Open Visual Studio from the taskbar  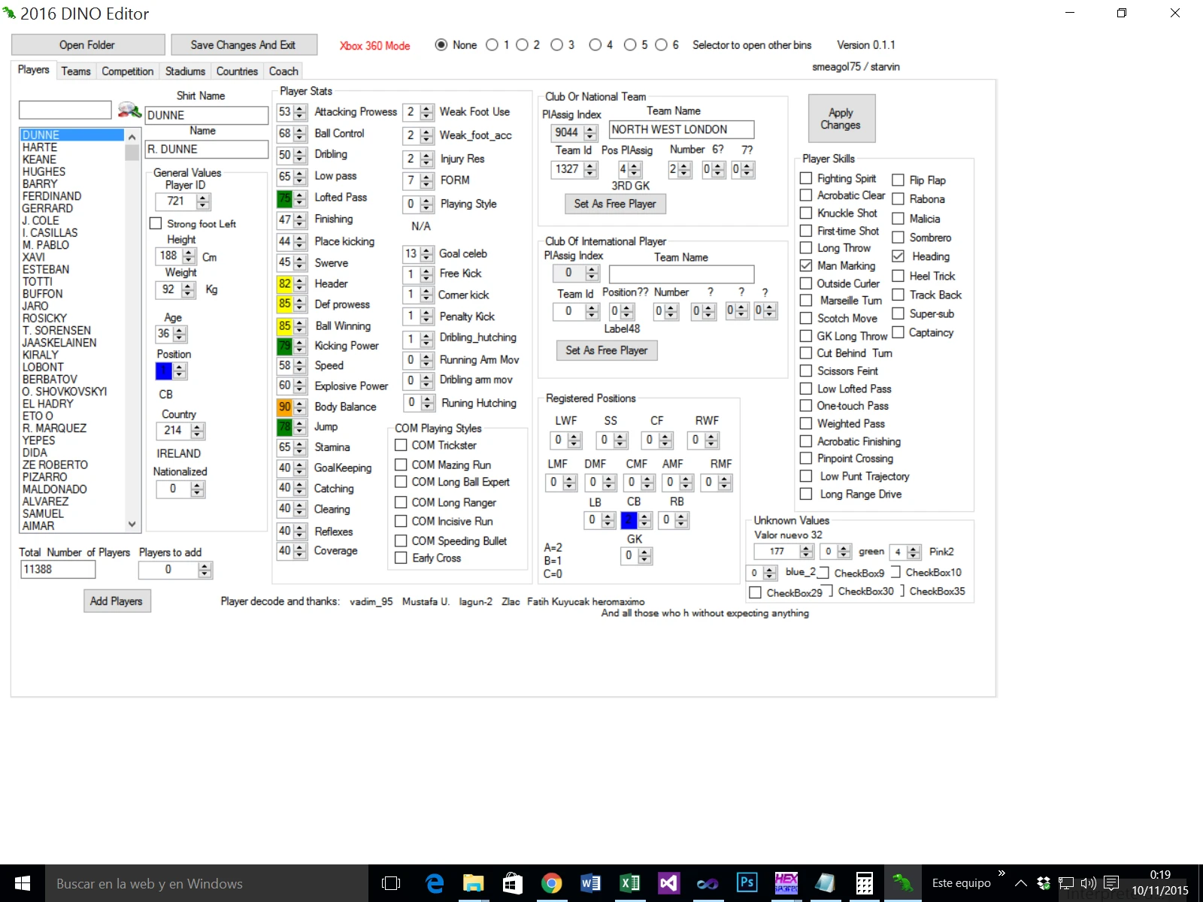click(x=668, y=883)
